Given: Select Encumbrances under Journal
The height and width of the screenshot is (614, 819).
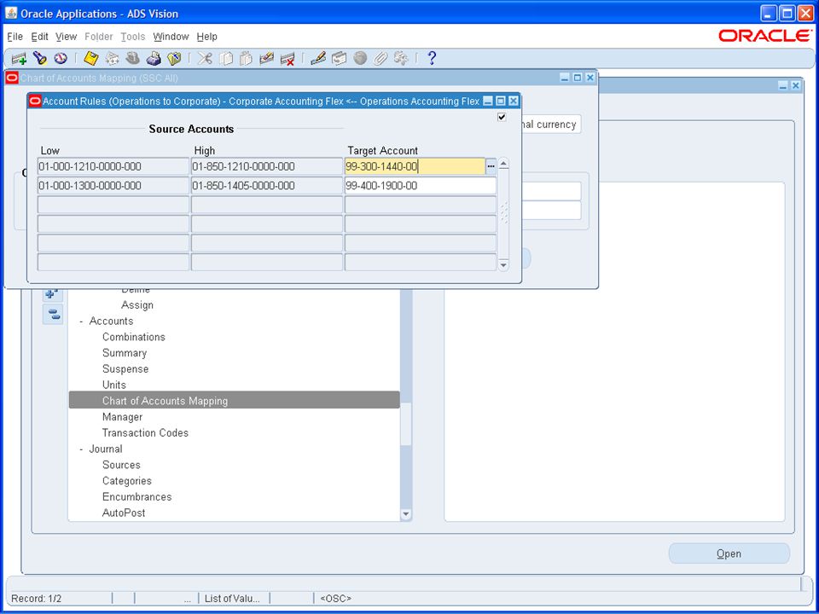Looking at the screenshot, I should (136, 497).
